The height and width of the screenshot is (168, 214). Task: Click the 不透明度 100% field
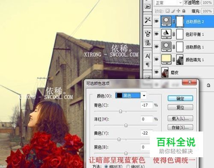tap(207, 3)
